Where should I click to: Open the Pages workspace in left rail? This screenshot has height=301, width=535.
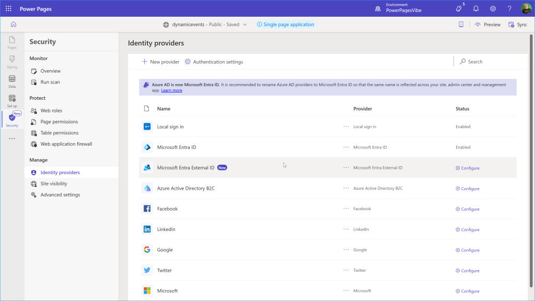point(12,42)
